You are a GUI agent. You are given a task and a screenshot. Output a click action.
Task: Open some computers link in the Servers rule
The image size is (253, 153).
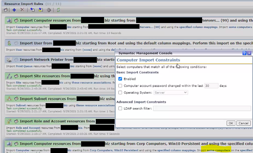coord(240,27)
